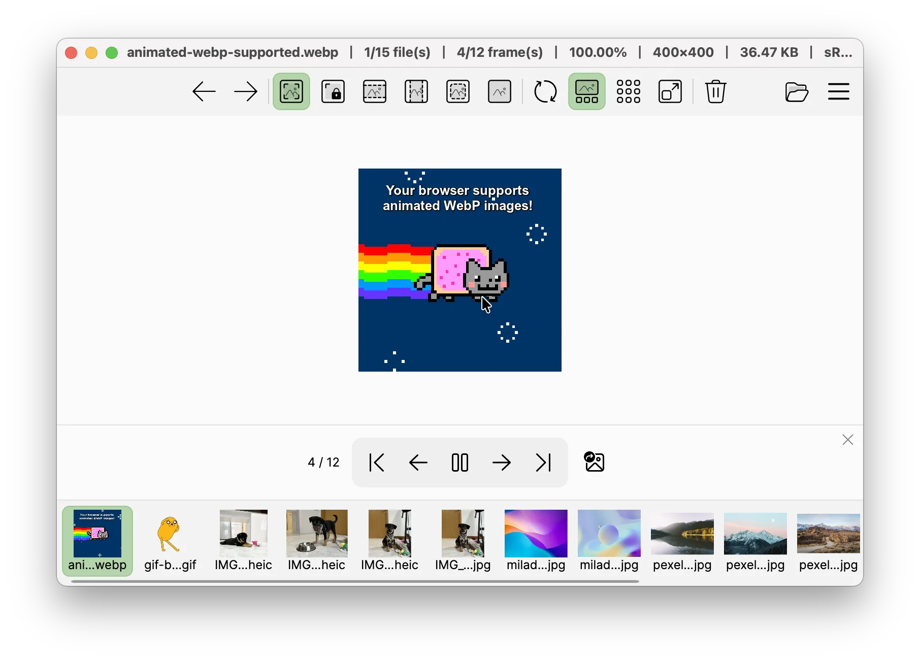The image size is (920, 661).
Task: Open the lake reflection pexel...jpg thumbnail
Action: (x=682, y=541)
